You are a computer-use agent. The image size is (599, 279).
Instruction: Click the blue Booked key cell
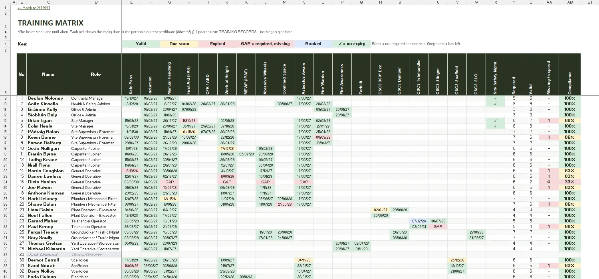(x=313, y=44)
